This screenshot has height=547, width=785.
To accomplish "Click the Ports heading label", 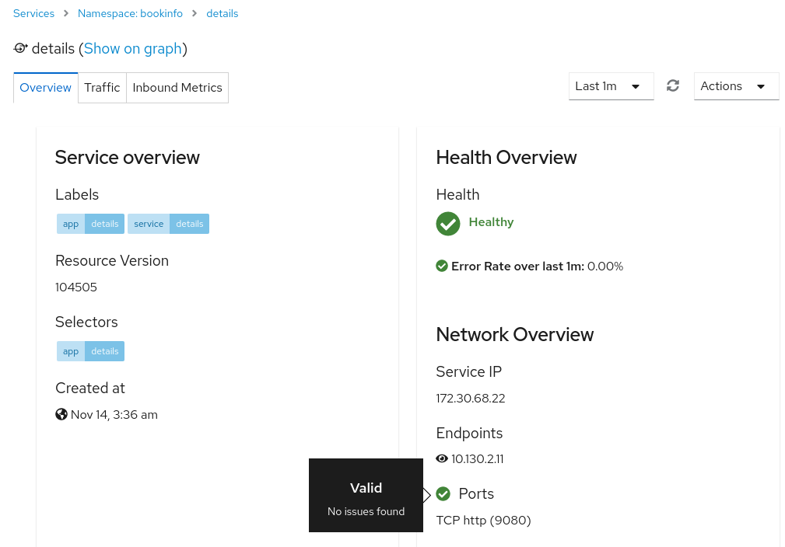I will pos(476,493).
